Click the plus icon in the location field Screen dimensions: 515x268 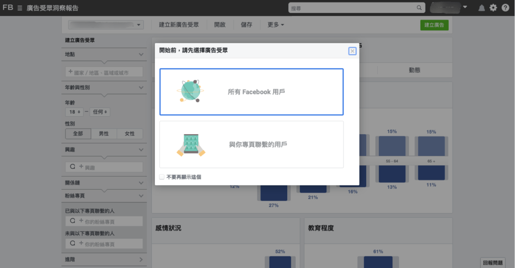tap(70, 71)
